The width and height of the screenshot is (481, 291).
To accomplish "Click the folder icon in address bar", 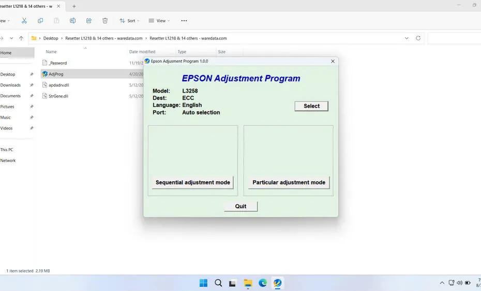I will 34,38.
